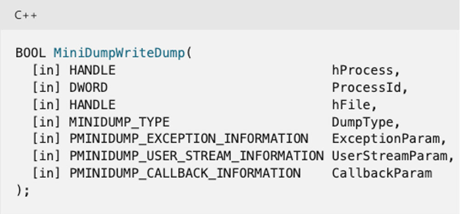Click the PMINIDUMP_USER_STREAM_INFORMATION type text
This screenshot has height=214, width=460.
coord(196,156)
